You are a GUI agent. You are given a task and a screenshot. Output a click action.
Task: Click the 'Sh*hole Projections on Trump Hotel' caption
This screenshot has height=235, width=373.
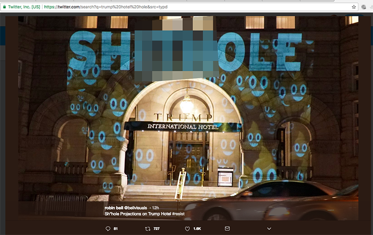138,214
